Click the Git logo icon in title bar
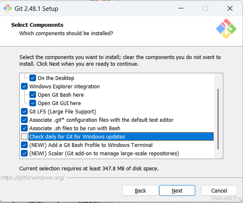The width and height of the screenshot is (243, 203). coord(8,8)
